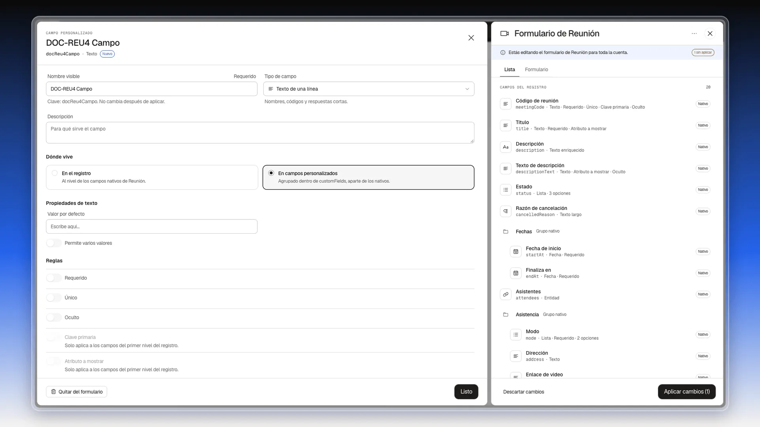760x427 pixels.
Task: Select the En campos personalizados radio option
Action: point(369,177)
